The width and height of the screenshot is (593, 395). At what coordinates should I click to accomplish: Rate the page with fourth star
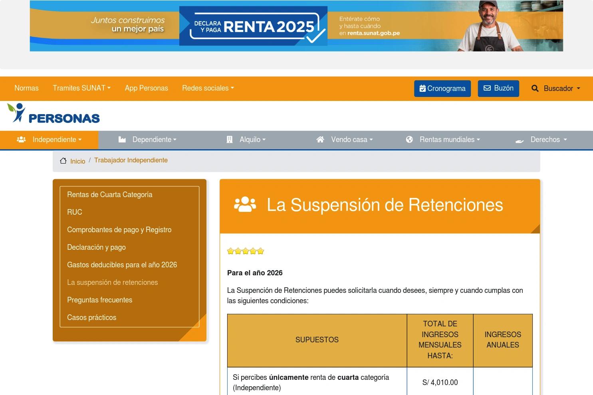pos(253,251)
